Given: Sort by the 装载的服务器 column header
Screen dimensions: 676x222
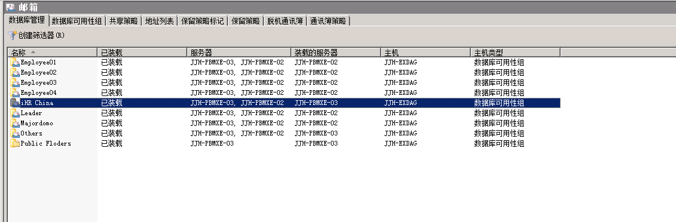Looking at the screenshot, I should point(336,53).
